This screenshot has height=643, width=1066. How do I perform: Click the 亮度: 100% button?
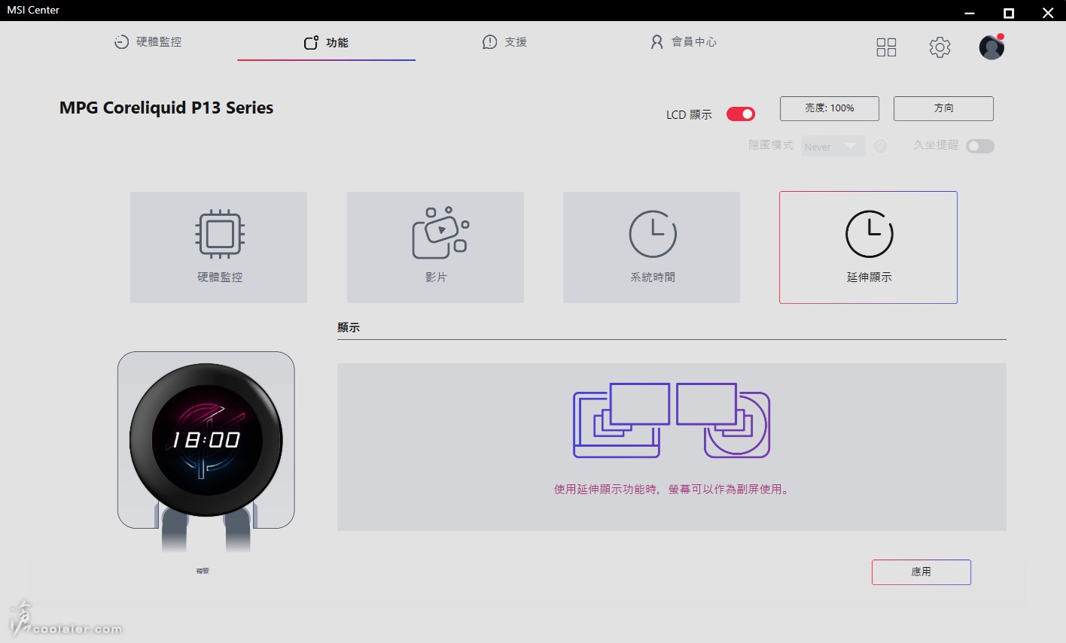(830, 108)
